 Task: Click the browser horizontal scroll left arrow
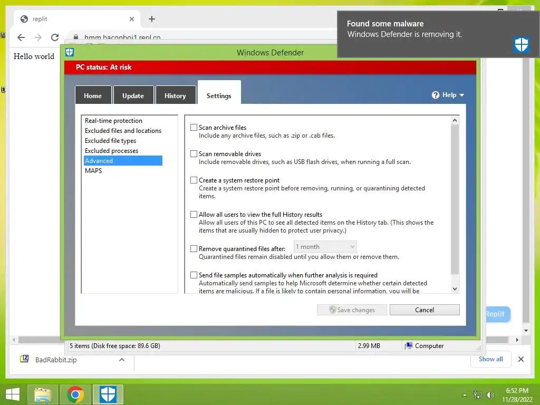(x=14, y=340)
